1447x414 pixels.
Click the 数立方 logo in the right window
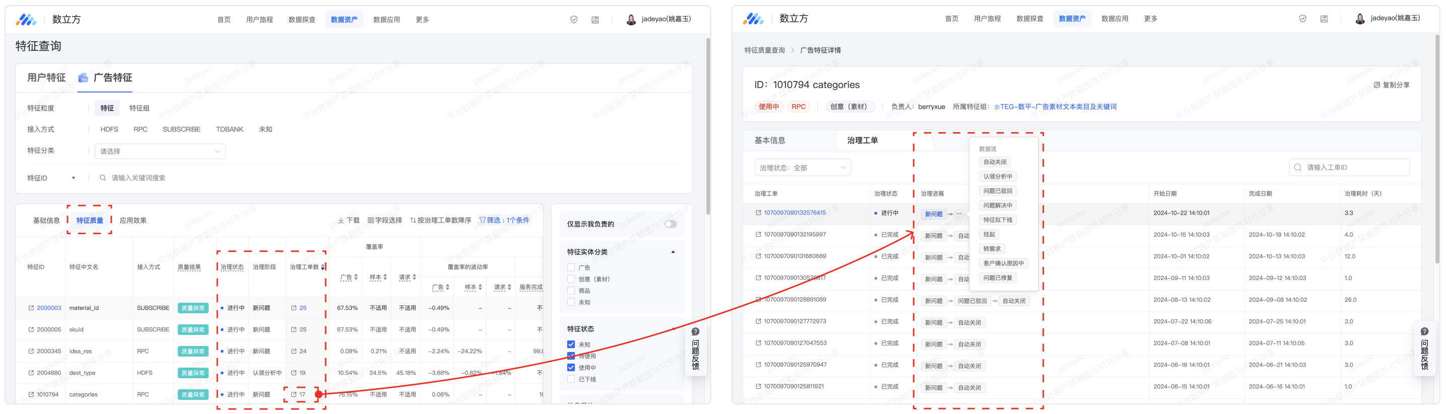coord(753,19)
